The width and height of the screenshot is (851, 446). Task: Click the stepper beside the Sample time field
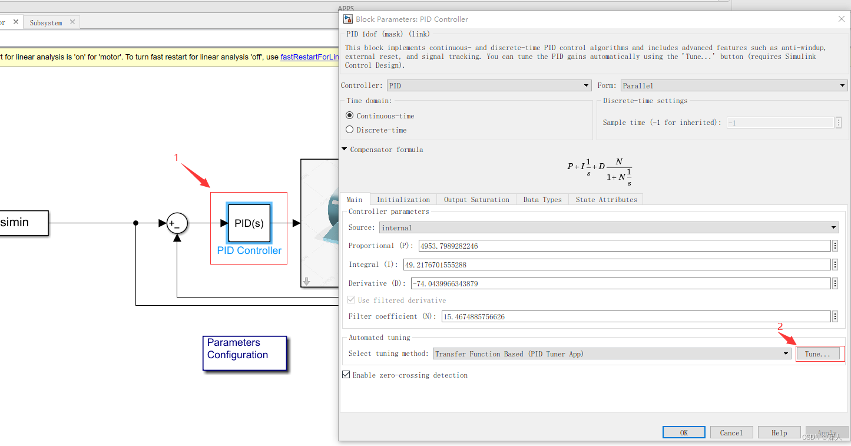pyautogui.click(x=839, y=122)
